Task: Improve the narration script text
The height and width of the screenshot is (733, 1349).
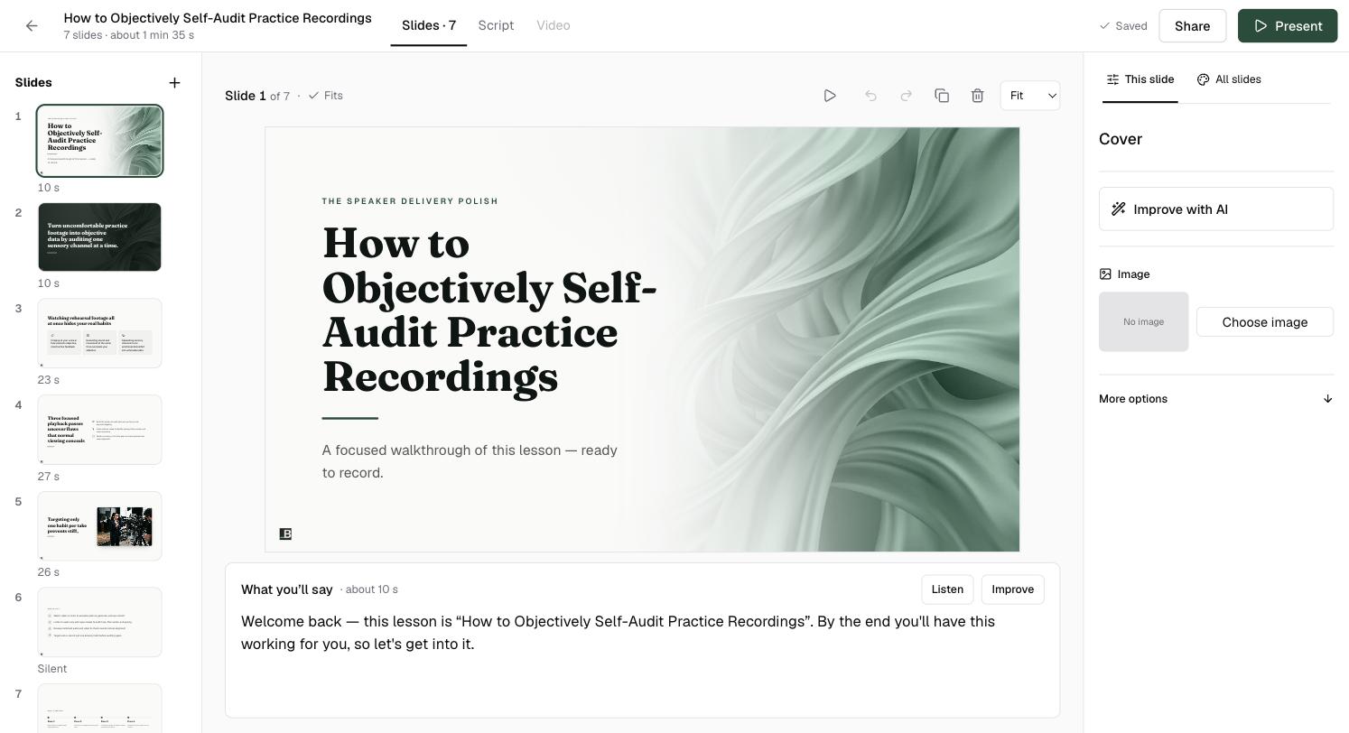Action: pos(1012,589)
